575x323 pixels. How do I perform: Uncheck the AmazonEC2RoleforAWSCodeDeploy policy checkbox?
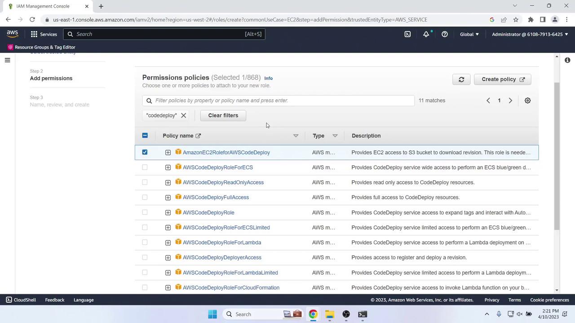pos(145,153)
